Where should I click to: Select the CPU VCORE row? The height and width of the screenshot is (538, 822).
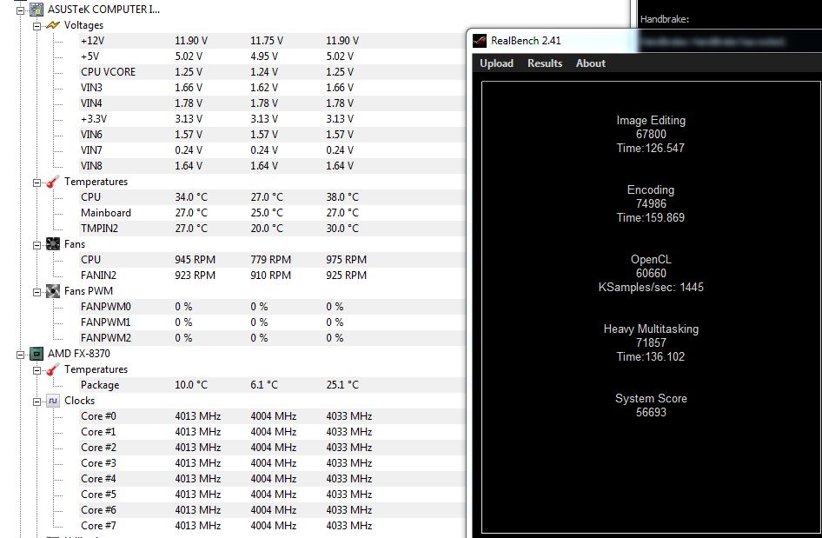click(x=272, y=72)
